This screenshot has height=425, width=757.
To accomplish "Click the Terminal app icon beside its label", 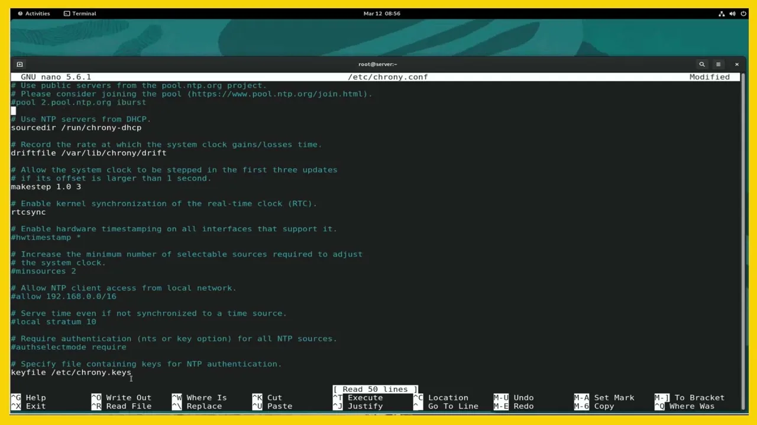I will 67,13.
